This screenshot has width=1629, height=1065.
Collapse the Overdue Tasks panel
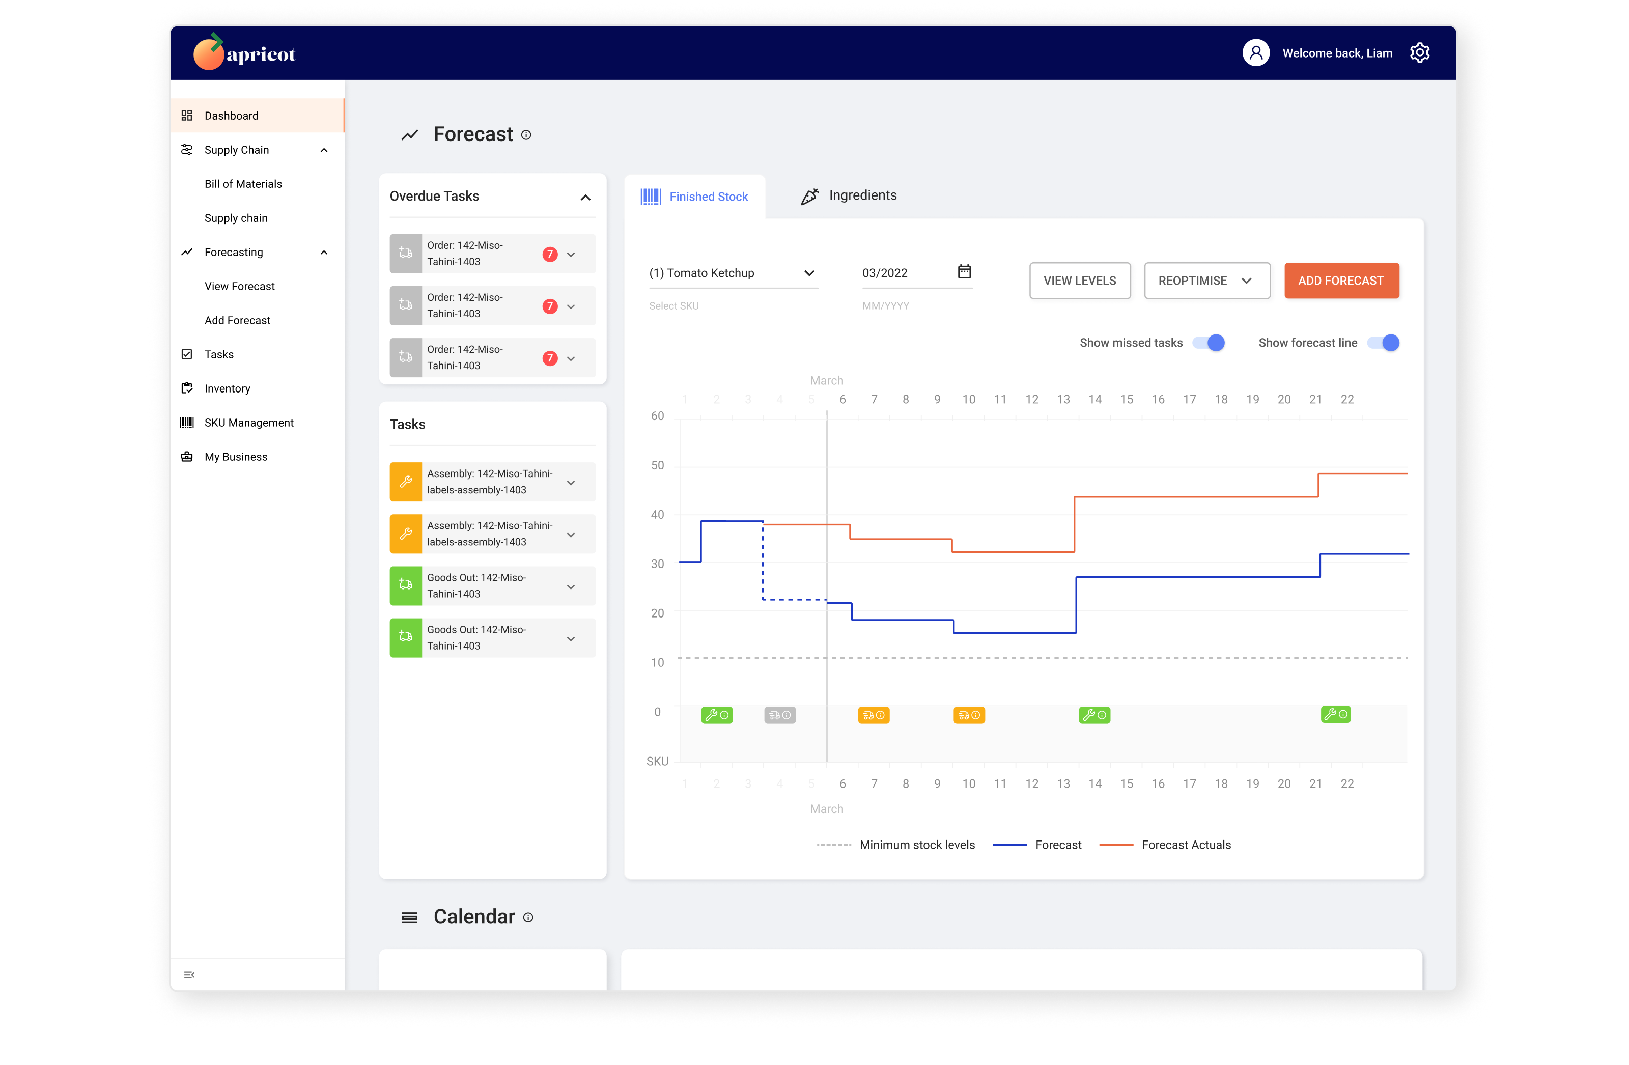tap(585, 197)
